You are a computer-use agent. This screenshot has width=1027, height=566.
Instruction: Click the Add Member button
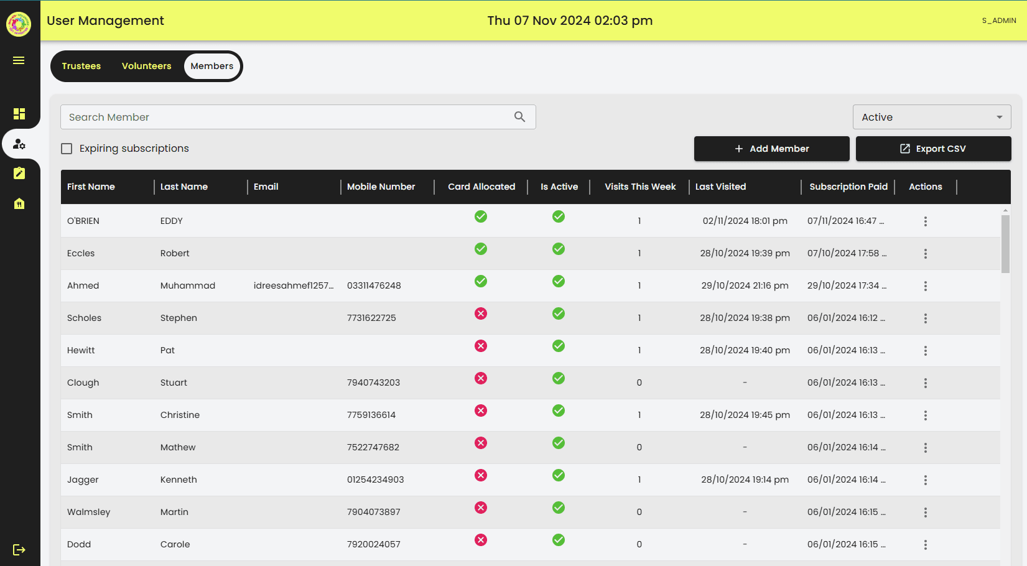(x=771, y=149)
